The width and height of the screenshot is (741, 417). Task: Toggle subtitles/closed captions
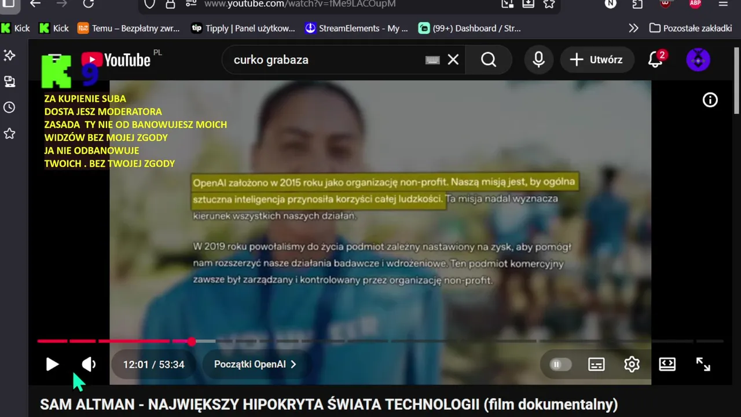pos(596,364)
